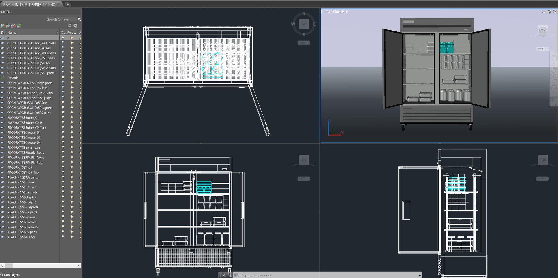This screenshot has height=278, width=558.
Task: Select the Steering Wheel navigation tool
Action: point(554,58)
